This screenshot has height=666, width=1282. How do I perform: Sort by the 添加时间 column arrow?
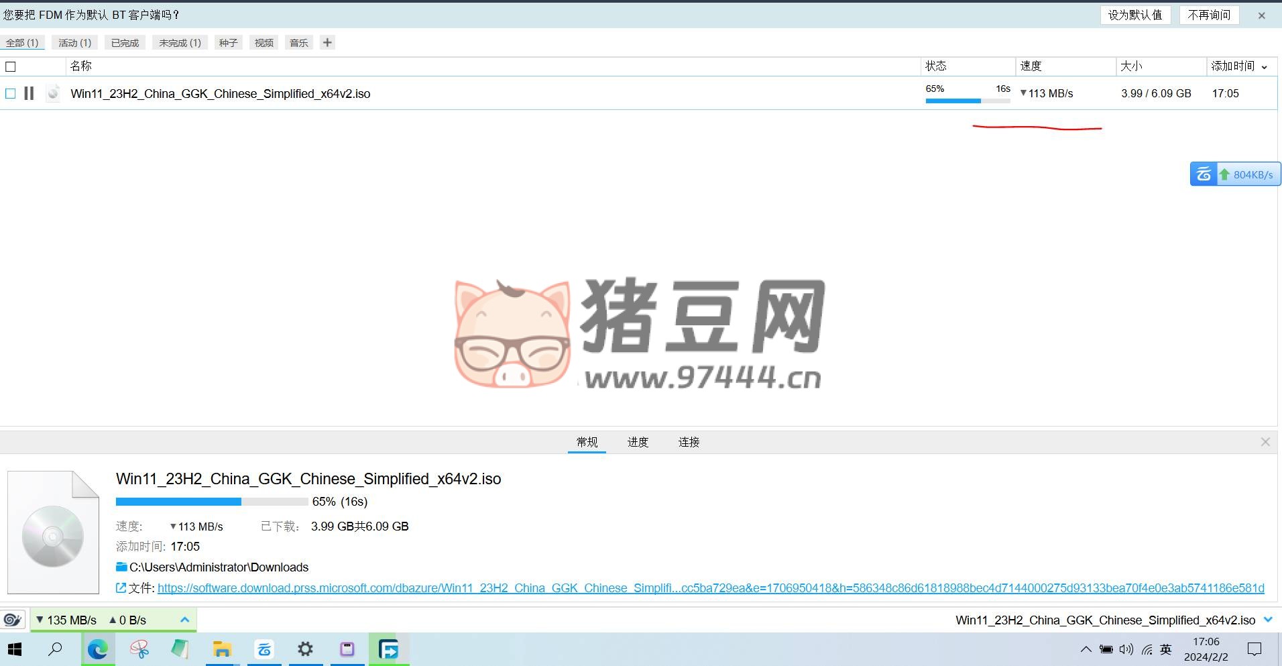pyautogui.click(x=1265, y=66)
